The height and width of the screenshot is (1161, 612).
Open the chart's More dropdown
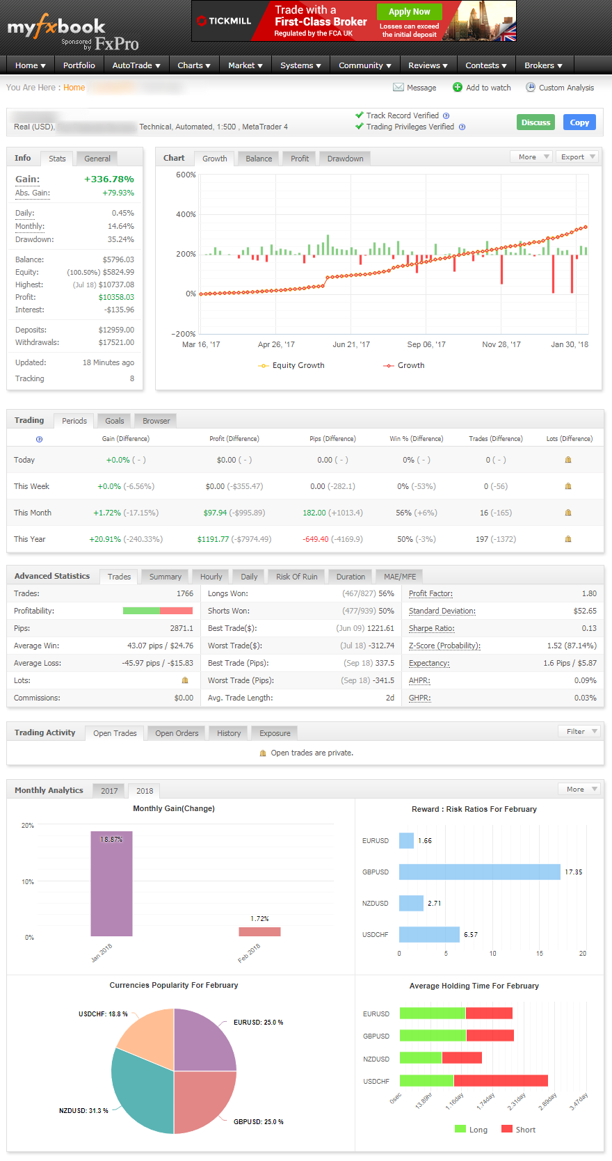(532, 157)
